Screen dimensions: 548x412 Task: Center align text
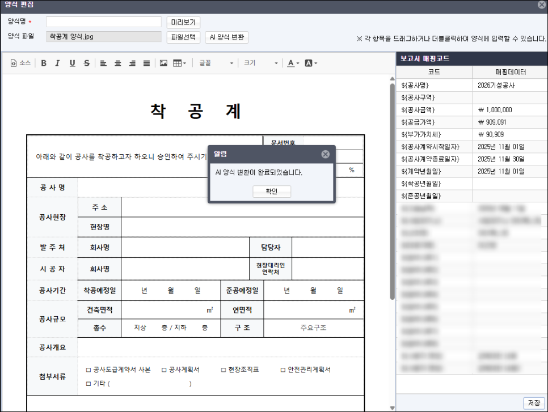118,63
